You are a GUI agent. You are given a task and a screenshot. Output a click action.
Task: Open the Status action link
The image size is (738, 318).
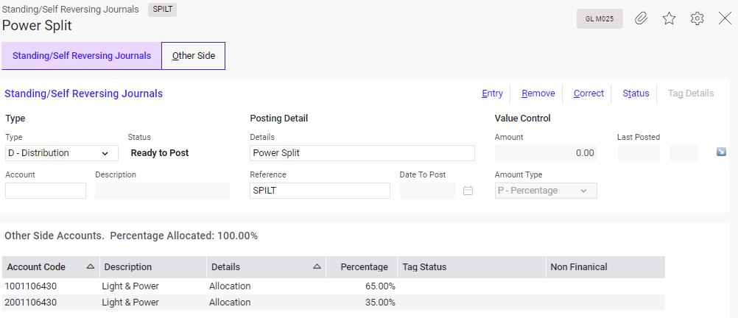(636, 93)
